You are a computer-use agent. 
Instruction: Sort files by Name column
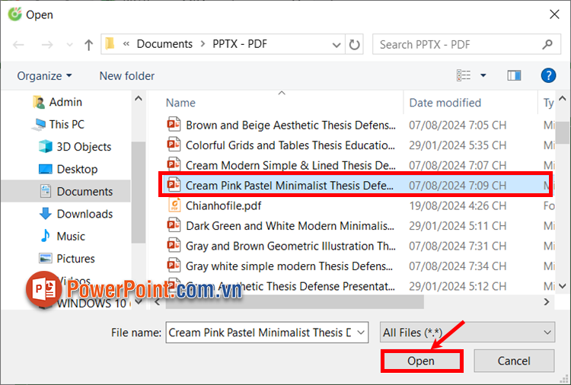180,103
